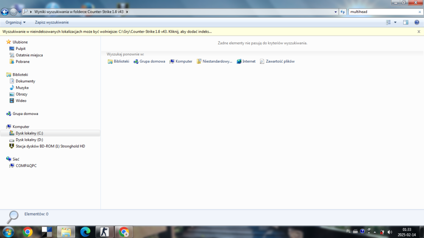Open Counter-Strike from the taskbar
Image resolution: width=424 pixels, height=238 pixels.
coord(104,232)
